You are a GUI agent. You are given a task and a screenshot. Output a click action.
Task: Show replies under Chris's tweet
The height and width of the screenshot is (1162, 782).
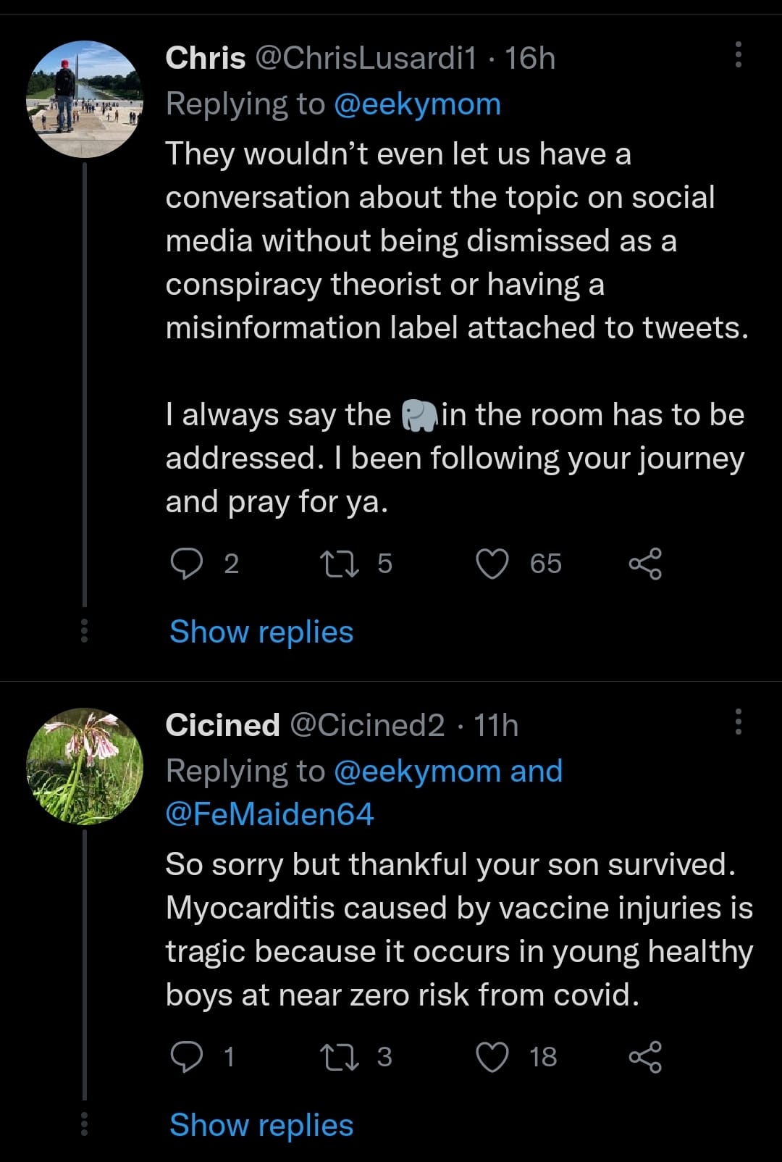[261, 632]
